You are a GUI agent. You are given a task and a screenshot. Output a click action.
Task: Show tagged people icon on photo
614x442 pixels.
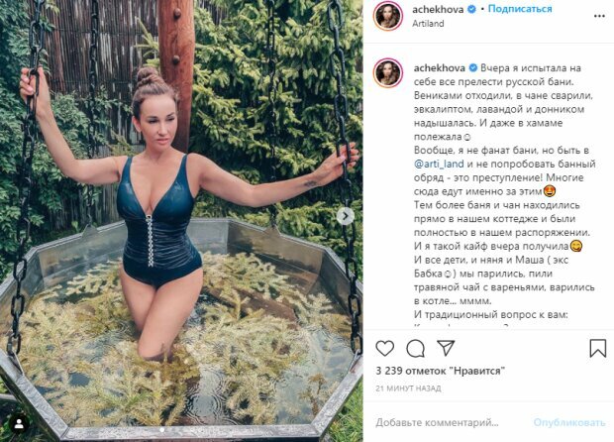(x=19, y=423)
